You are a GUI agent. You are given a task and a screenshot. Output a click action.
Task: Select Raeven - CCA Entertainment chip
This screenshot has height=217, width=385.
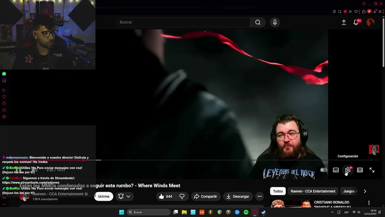point(313,191)
